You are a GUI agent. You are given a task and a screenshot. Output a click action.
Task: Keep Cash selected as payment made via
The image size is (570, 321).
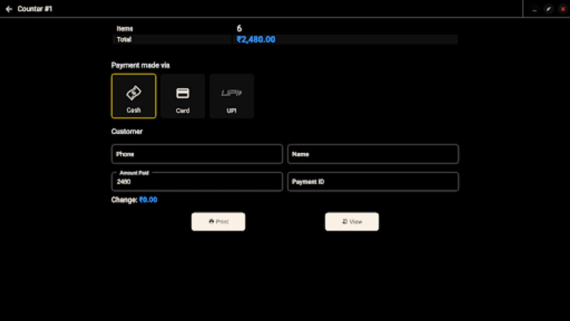coord(134,96)
